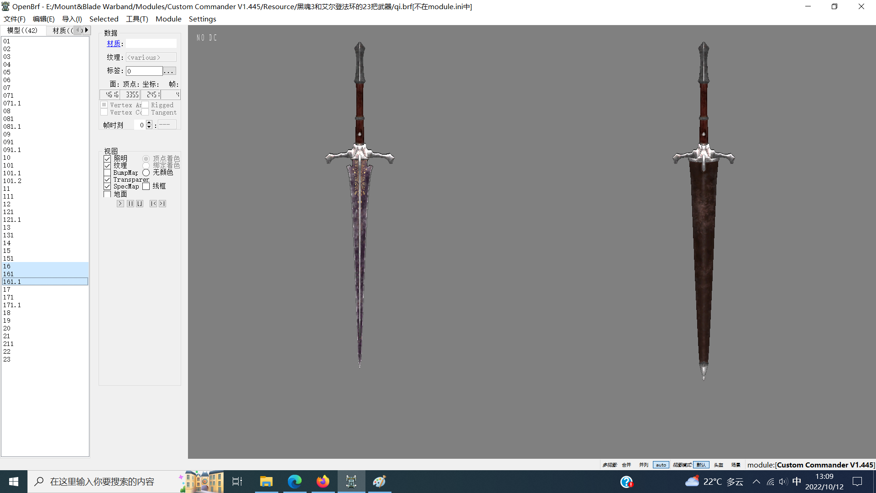
Task: Pause the animation with the pause button
Action: tap(130, 204)
